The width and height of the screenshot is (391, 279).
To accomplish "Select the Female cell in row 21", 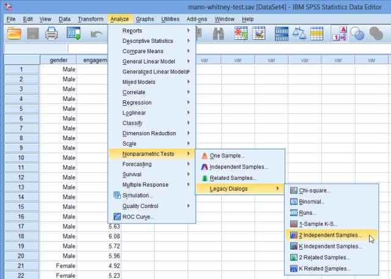I will click(59, 266).
